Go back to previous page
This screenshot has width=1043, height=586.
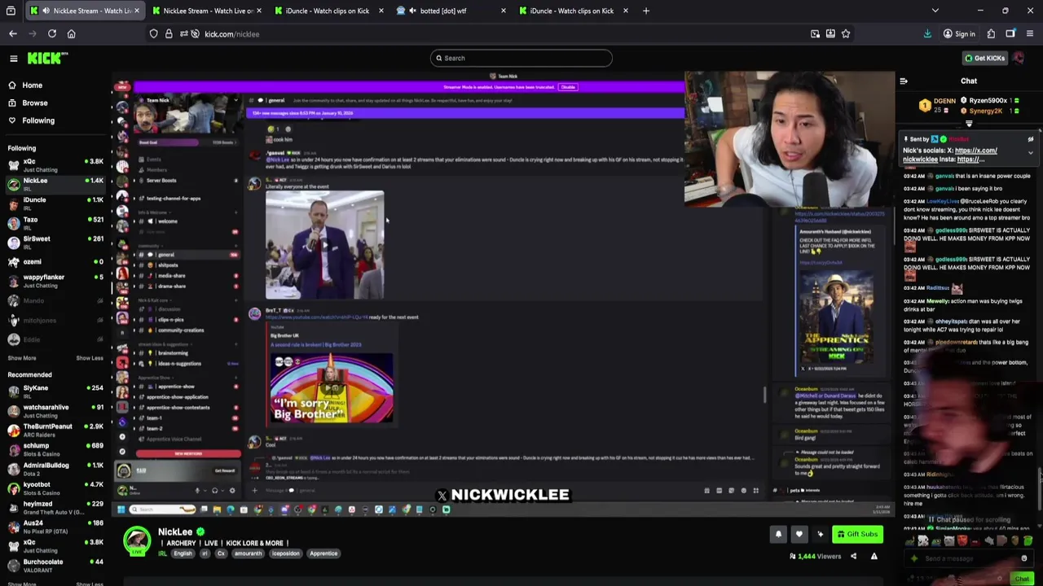13,34
